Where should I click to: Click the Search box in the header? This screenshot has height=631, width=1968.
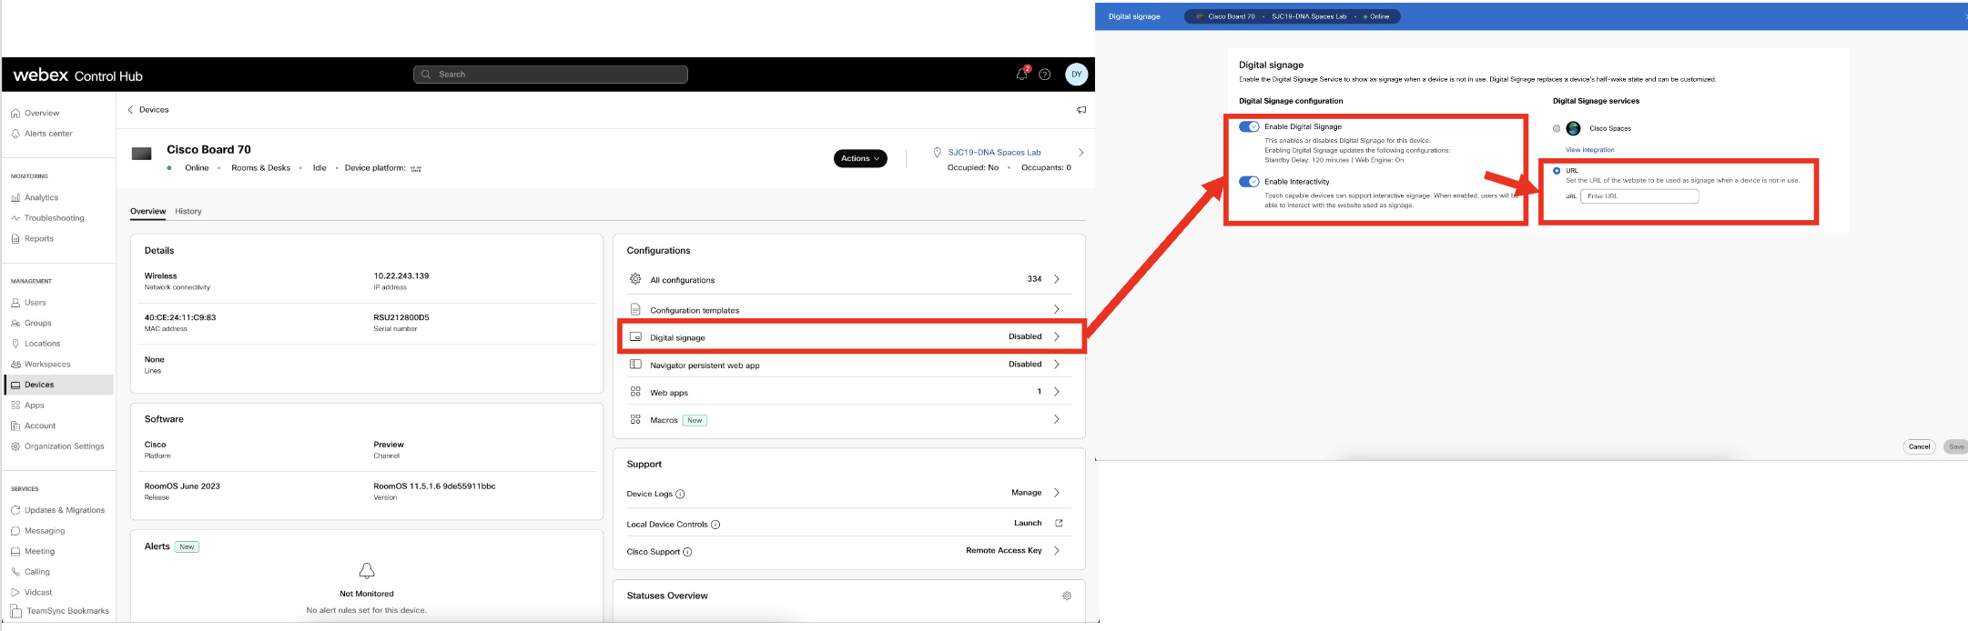551,75
